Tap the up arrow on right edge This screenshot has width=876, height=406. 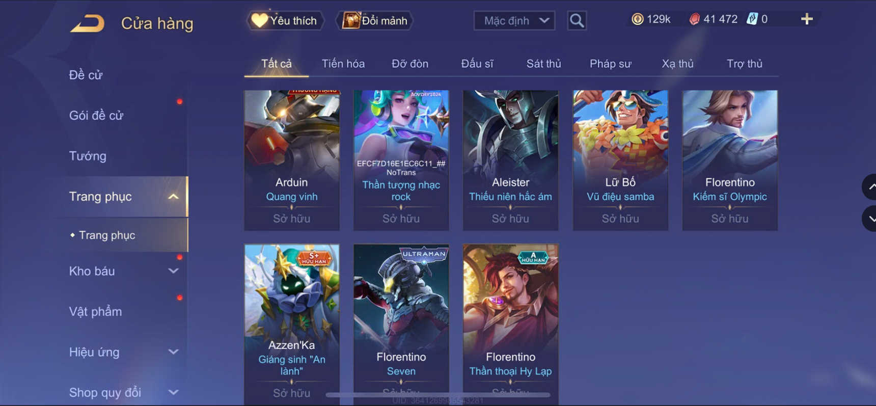tap(870, 187)
